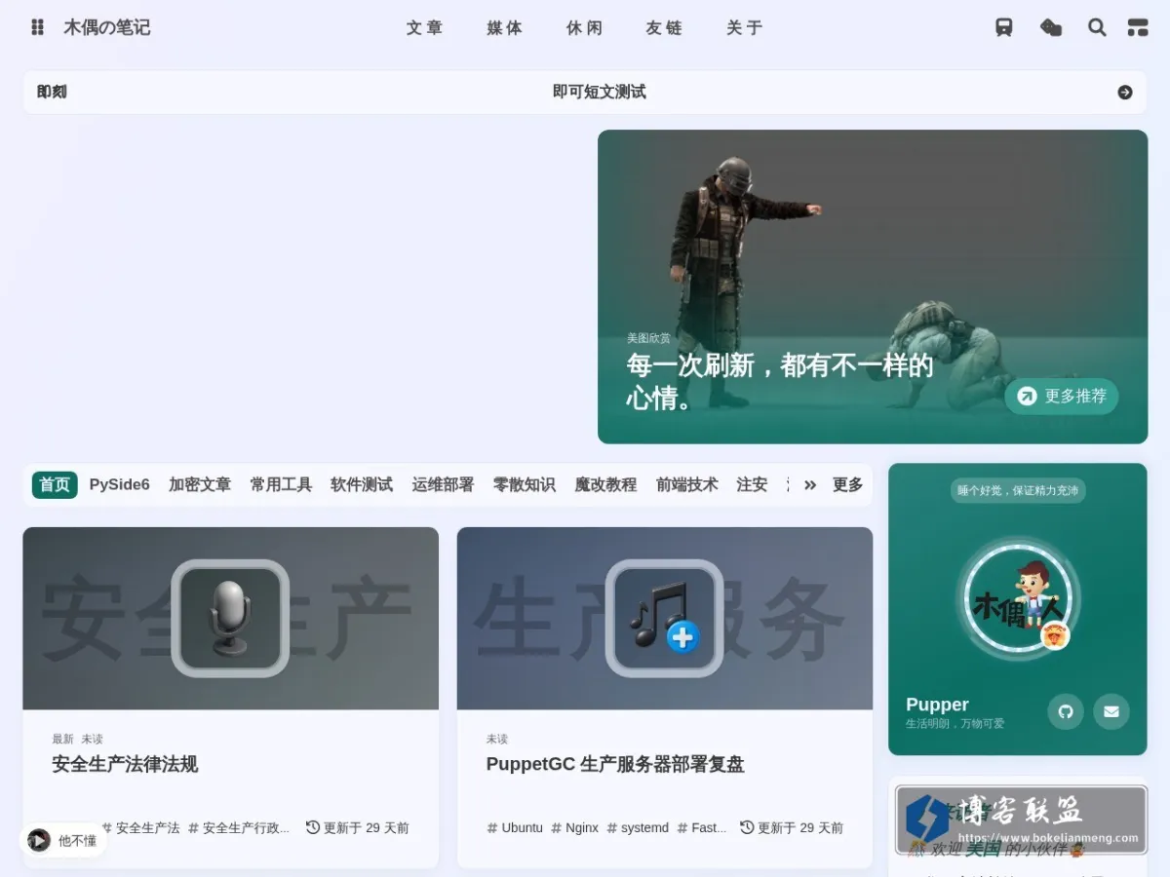Select the 运维部署 category tab
1170x877 pixels.
pos(443,484)
